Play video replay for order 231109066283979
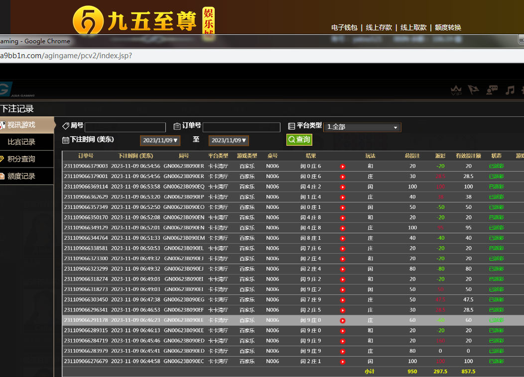The image size is (524, 377). [343, 352]
